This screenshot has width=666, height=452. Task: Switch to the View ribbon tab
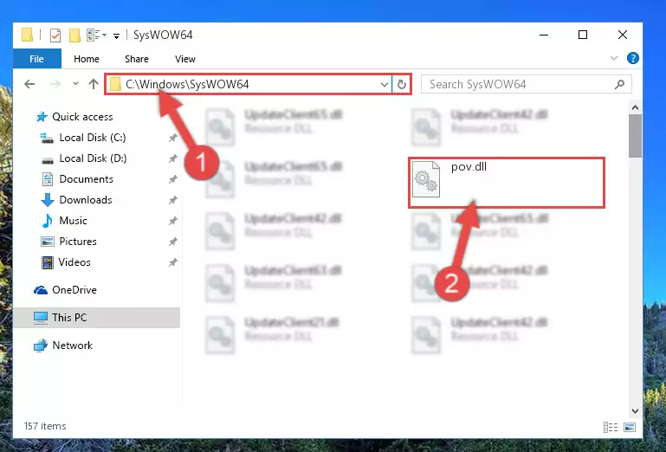(185, 59)
